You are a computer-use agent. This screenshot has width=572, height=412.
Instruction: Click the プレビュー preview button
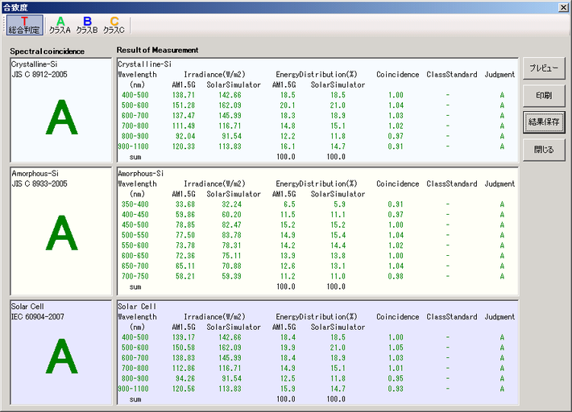544,68
